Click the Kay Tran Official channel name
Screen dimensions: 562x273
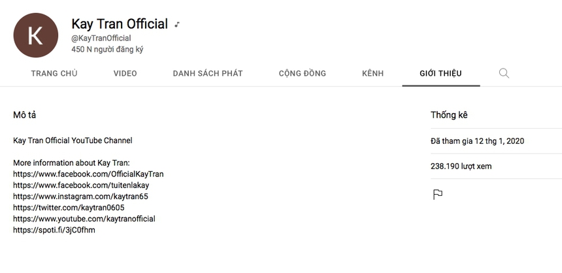coord(120,24)
